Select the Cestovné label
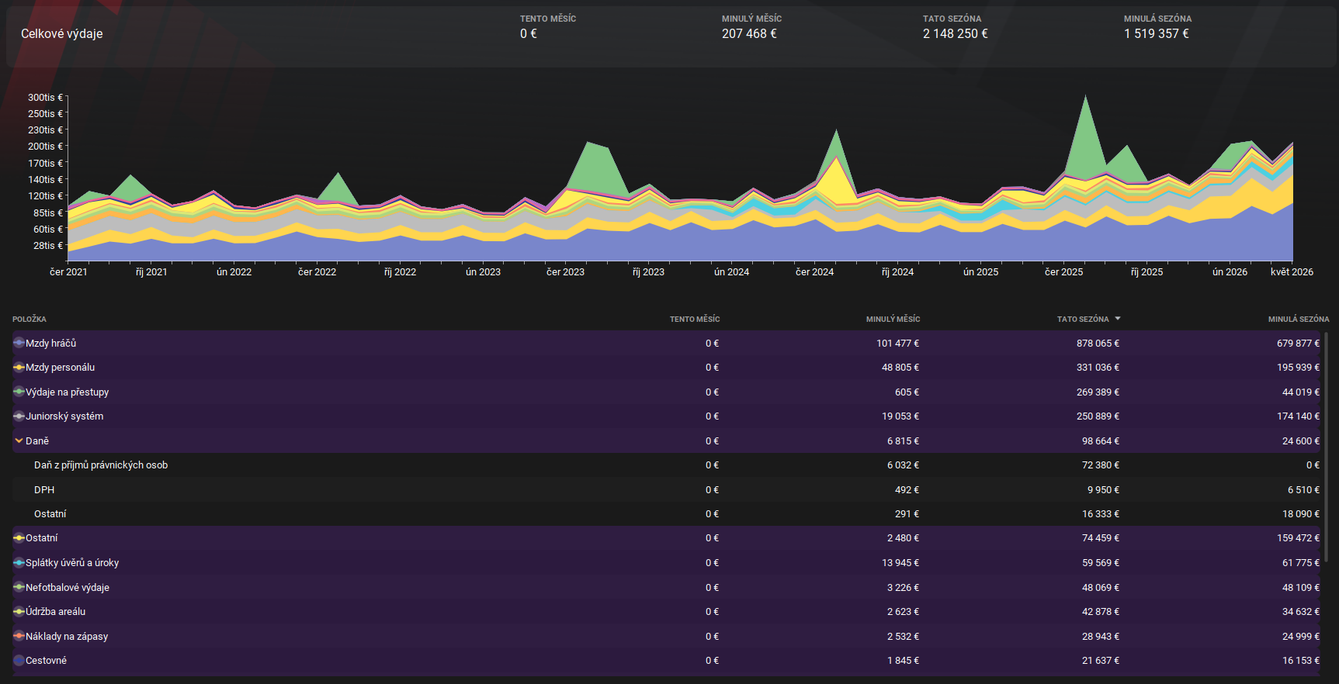 tap(46, 661)
